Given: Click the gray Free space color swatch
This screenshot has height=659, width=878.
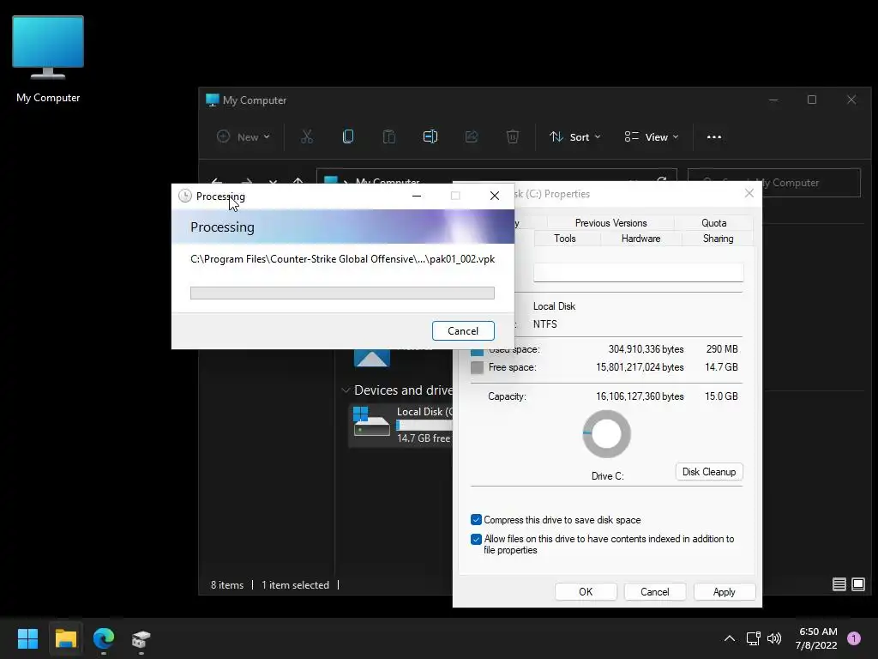Looking at the screenshot, I should pyautogui.click(x=477, y=367).
